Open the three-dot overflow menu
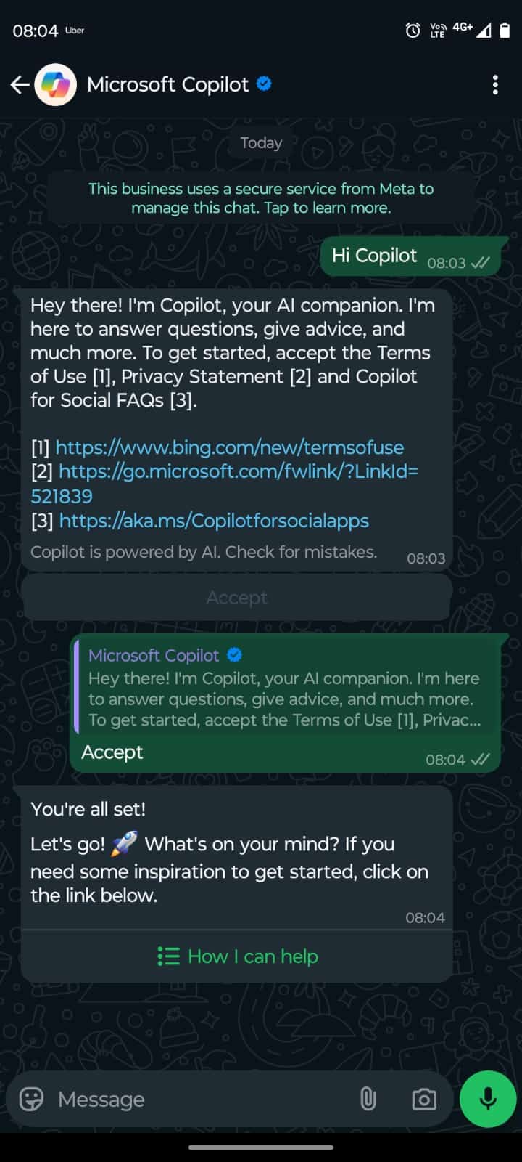 [x=495, y=85]
